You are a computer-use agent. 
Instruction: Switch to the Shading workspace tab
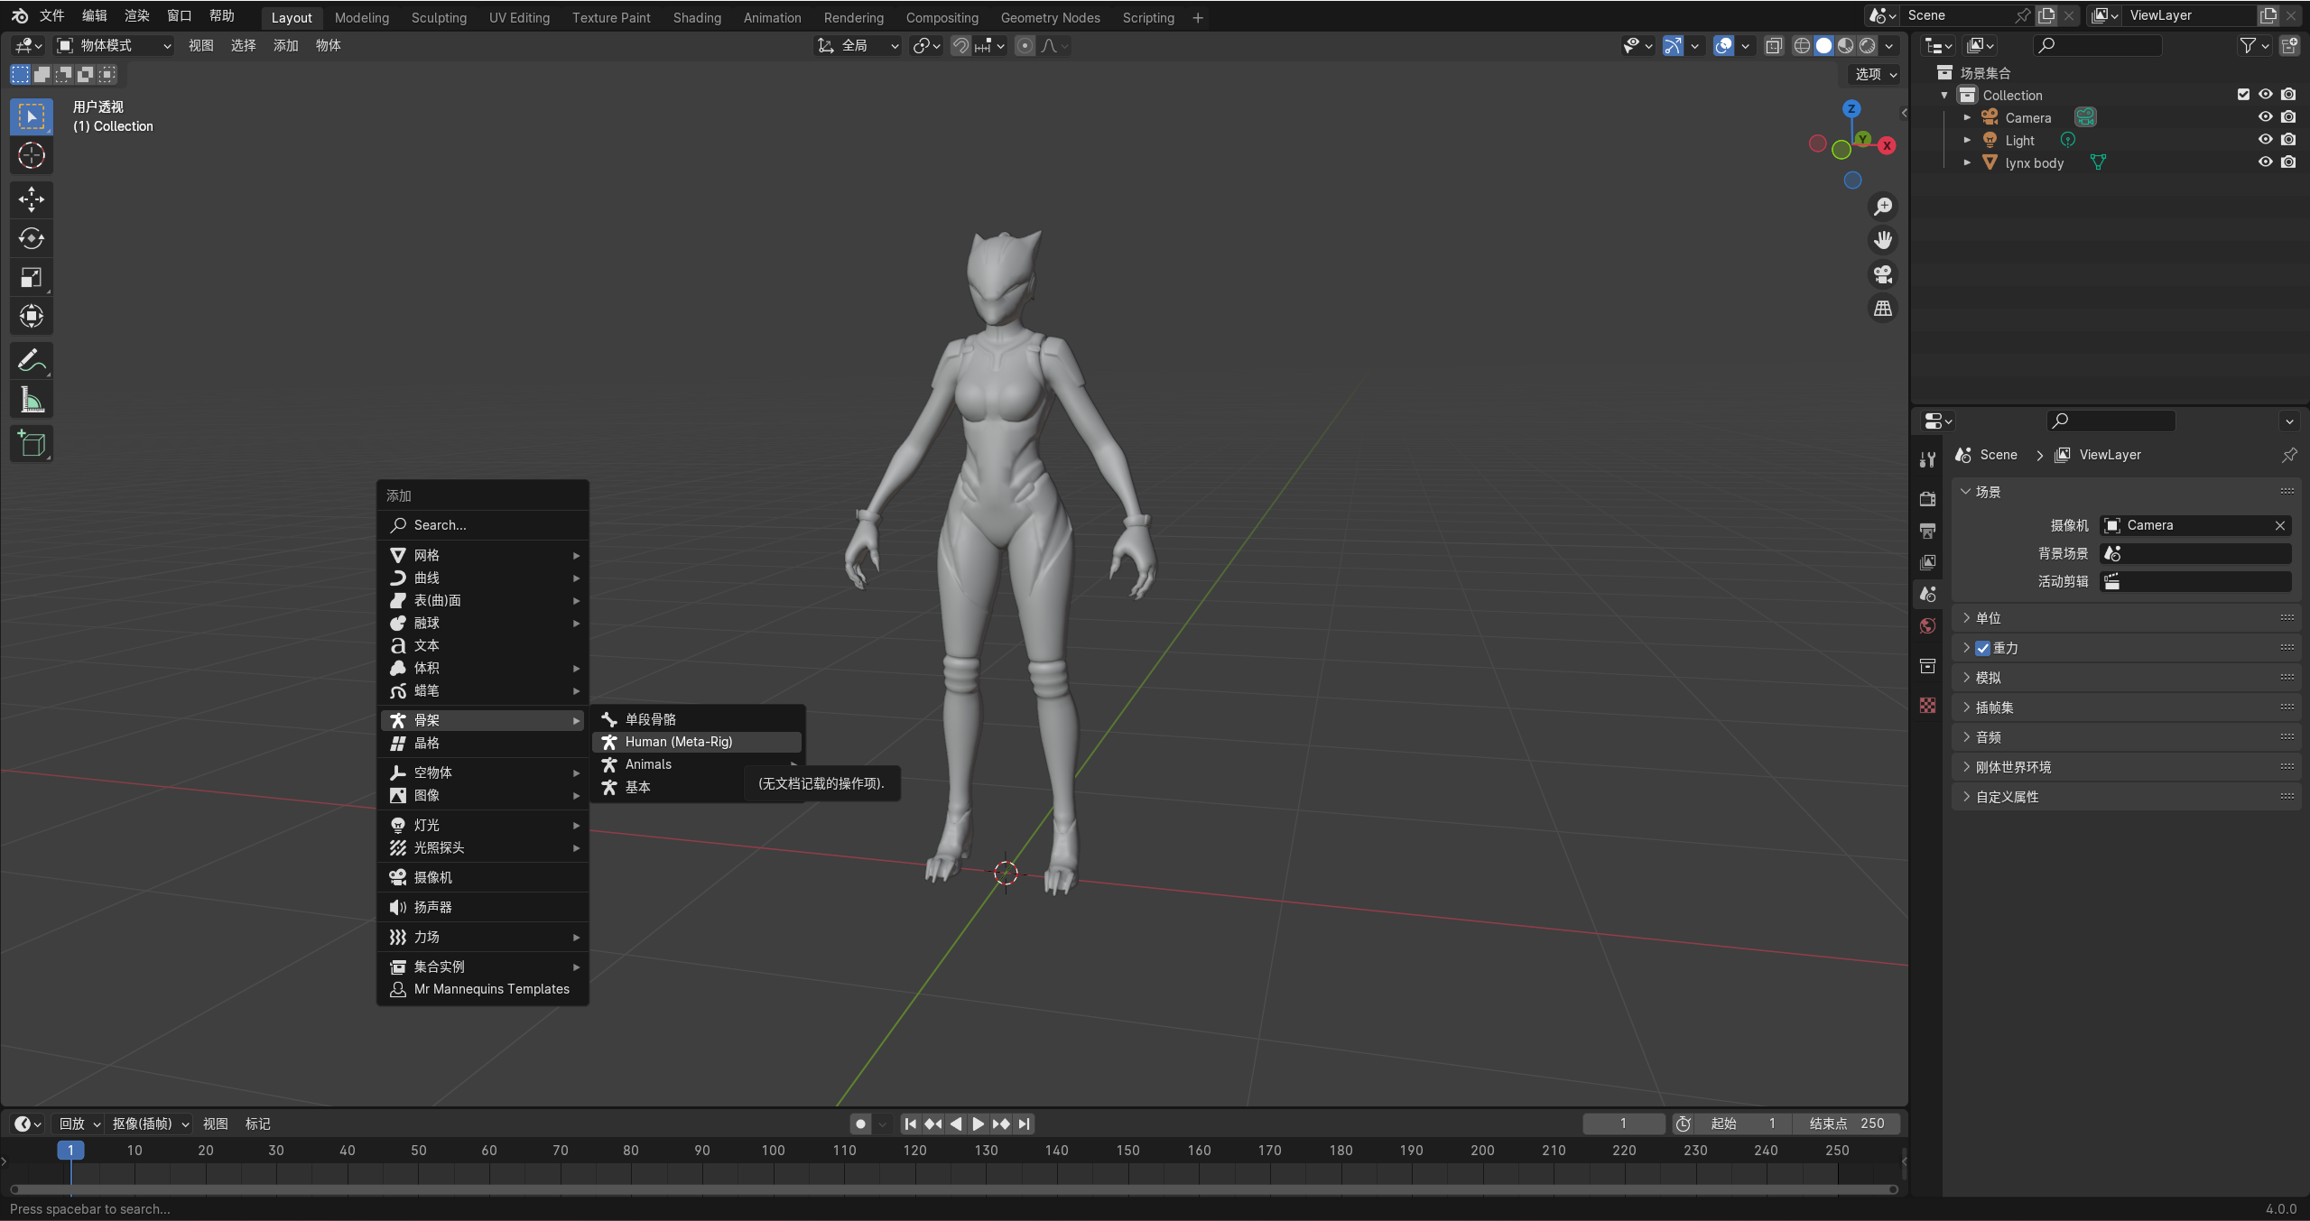click(x=696, y=17)
